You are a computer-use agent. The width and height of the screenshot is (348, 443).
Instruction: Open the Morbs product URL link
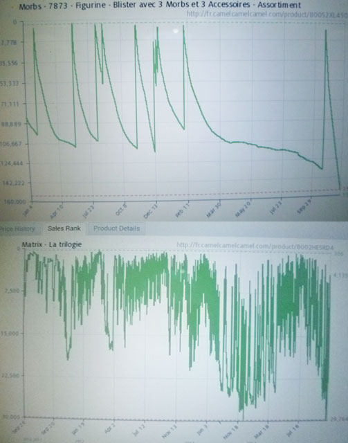(267, 14)
